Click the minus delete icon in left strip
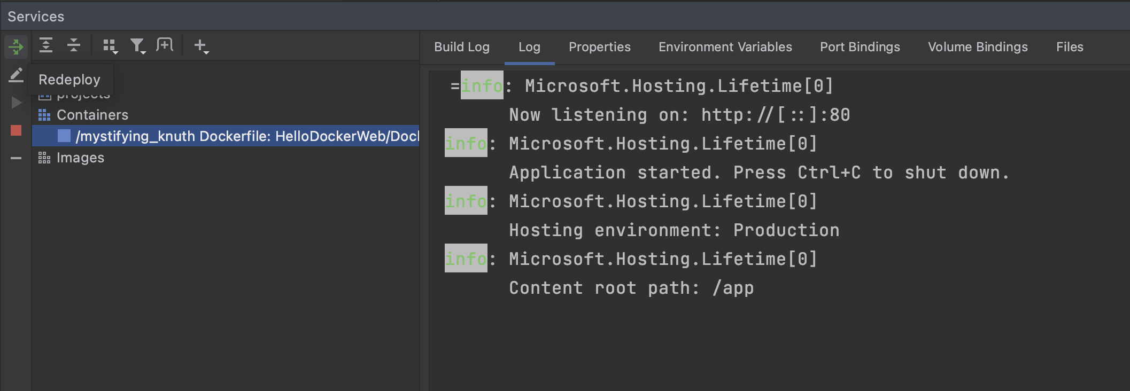Image resolution: width=1130 pixels, height=391 pixels. coord(16,158)
